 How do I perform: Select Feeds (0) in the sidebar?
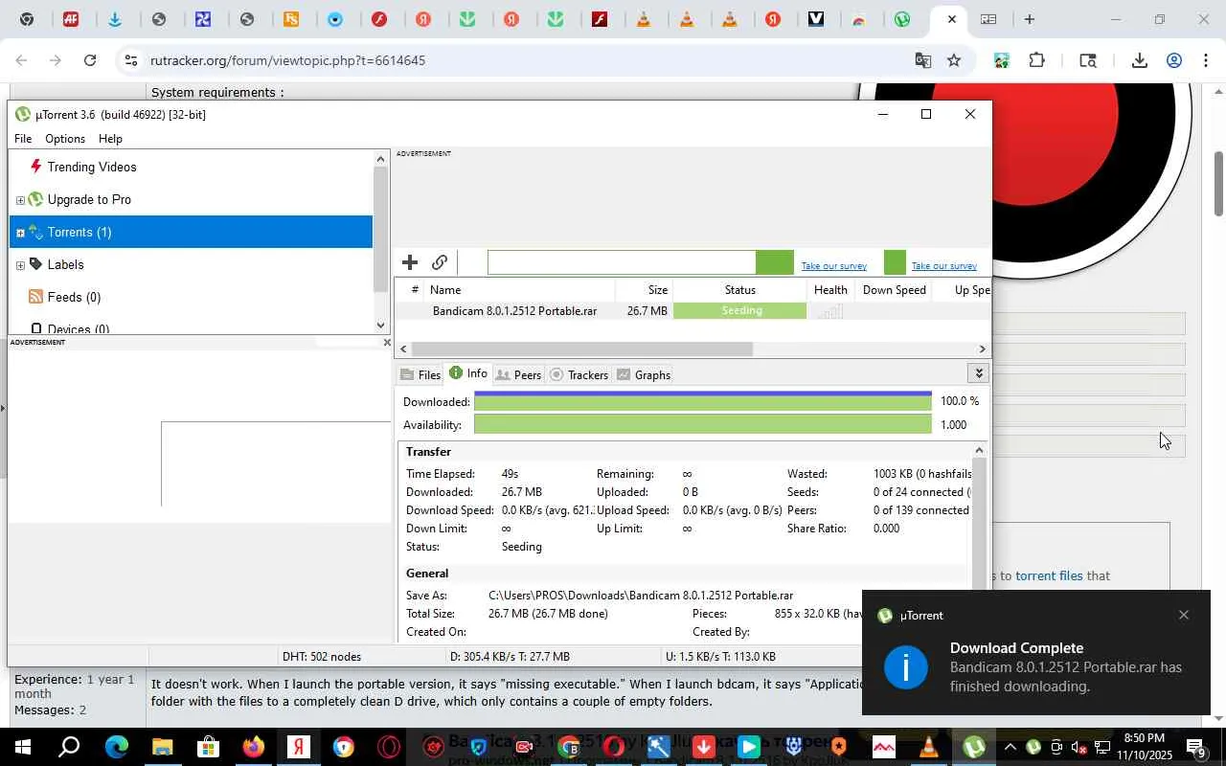(x=74, y=297)
